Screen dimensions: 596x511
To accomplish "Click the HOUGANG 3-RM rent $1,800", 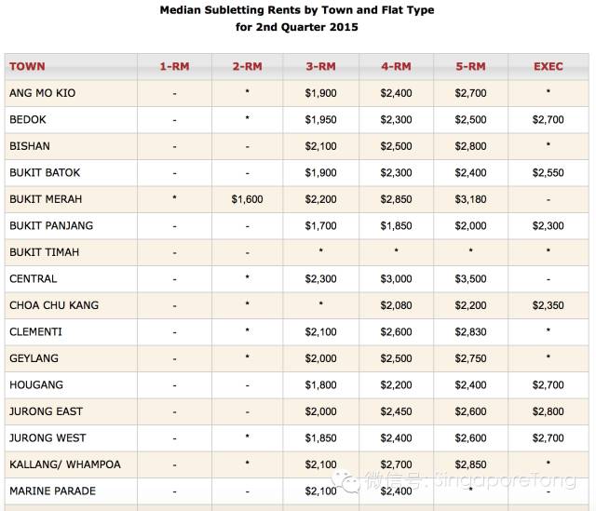I will click(x=320, y=384).
